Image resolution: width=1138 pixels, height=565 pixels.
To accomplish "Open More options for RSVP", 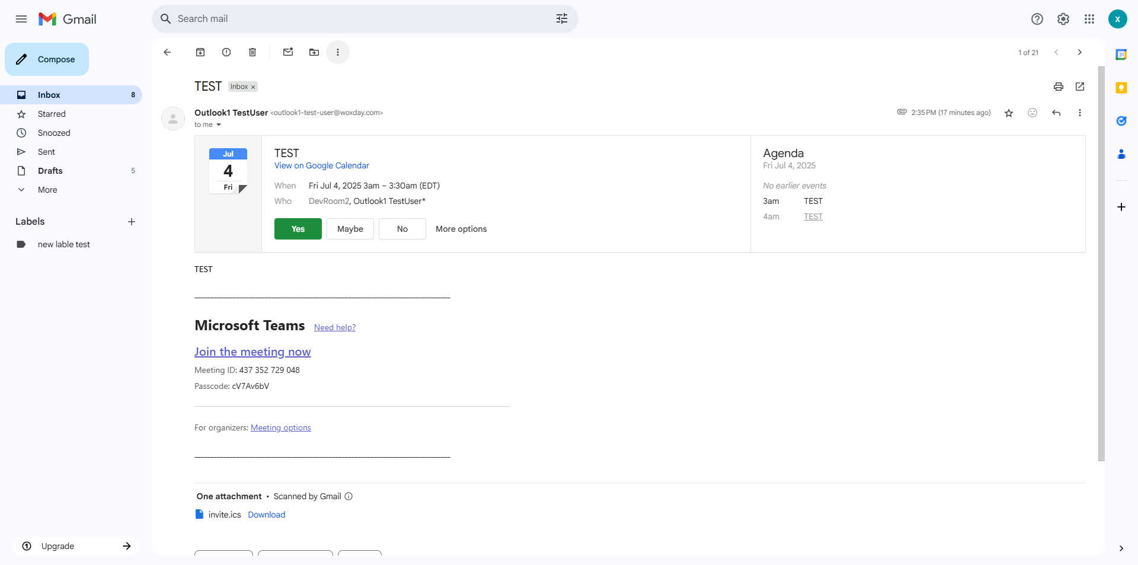I will (x=461, y=229).
